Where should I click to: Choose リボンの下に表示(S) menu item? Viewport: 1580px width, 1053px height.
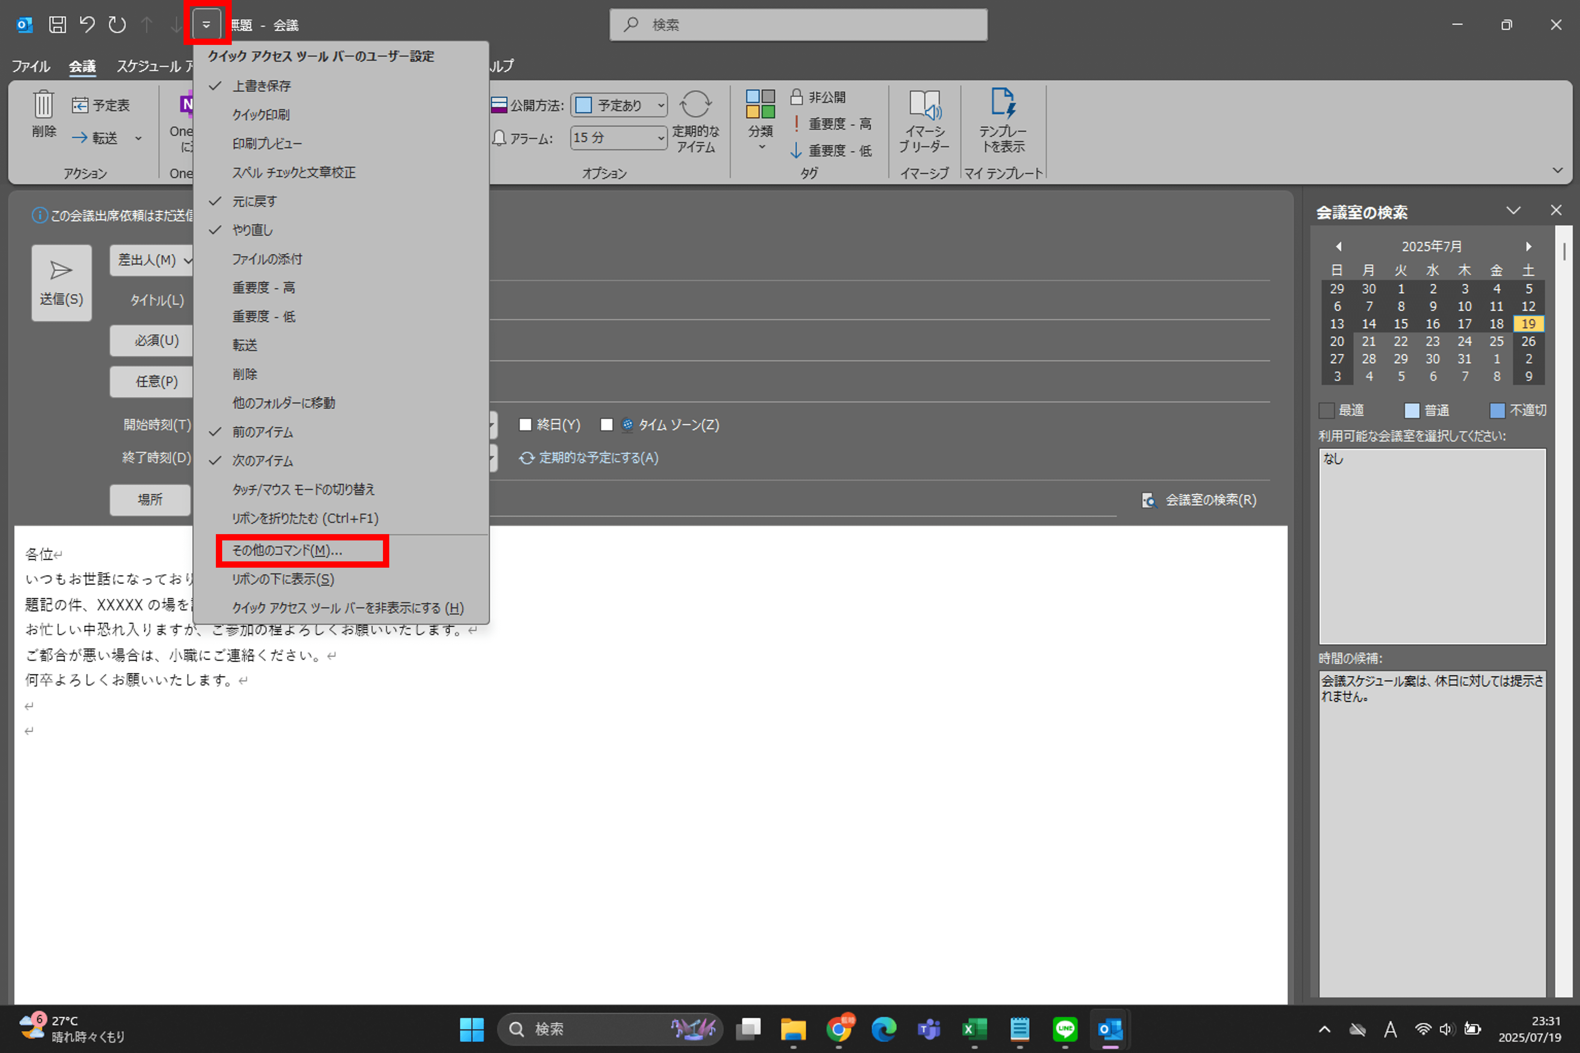340,580
